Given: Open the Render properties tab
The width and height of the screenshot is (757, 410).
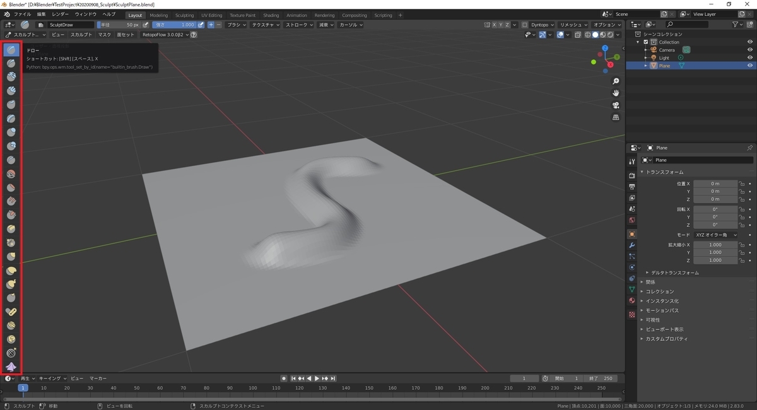Looking at the screenshot, I should pyautogui.click(x=632, y=175).
